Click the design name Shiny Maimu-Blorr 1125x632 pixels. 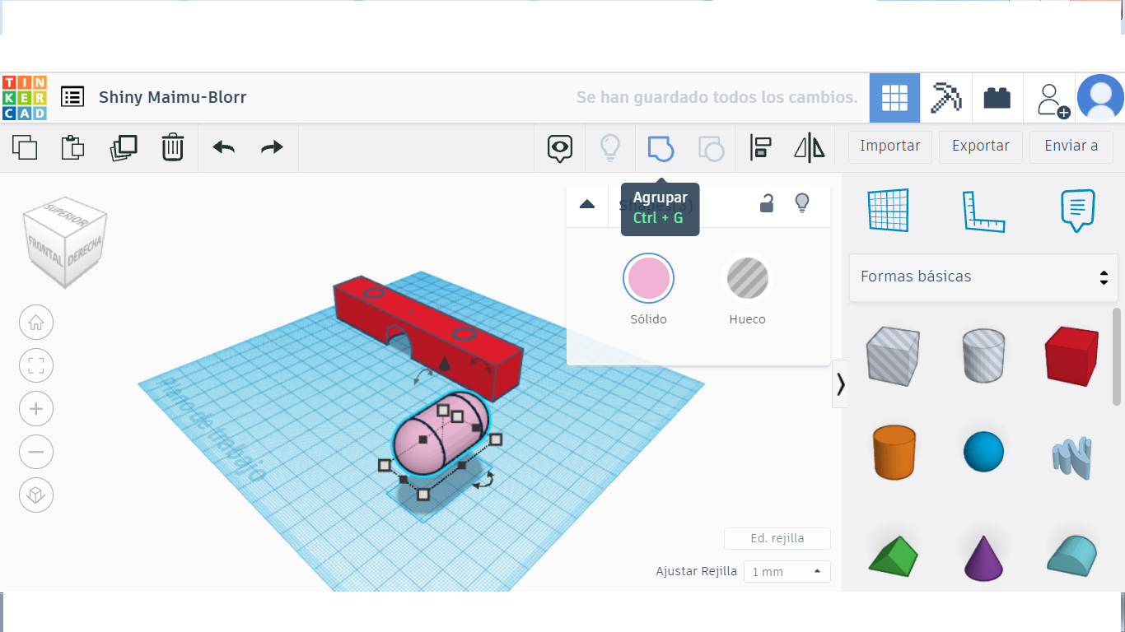pos(173,97)
